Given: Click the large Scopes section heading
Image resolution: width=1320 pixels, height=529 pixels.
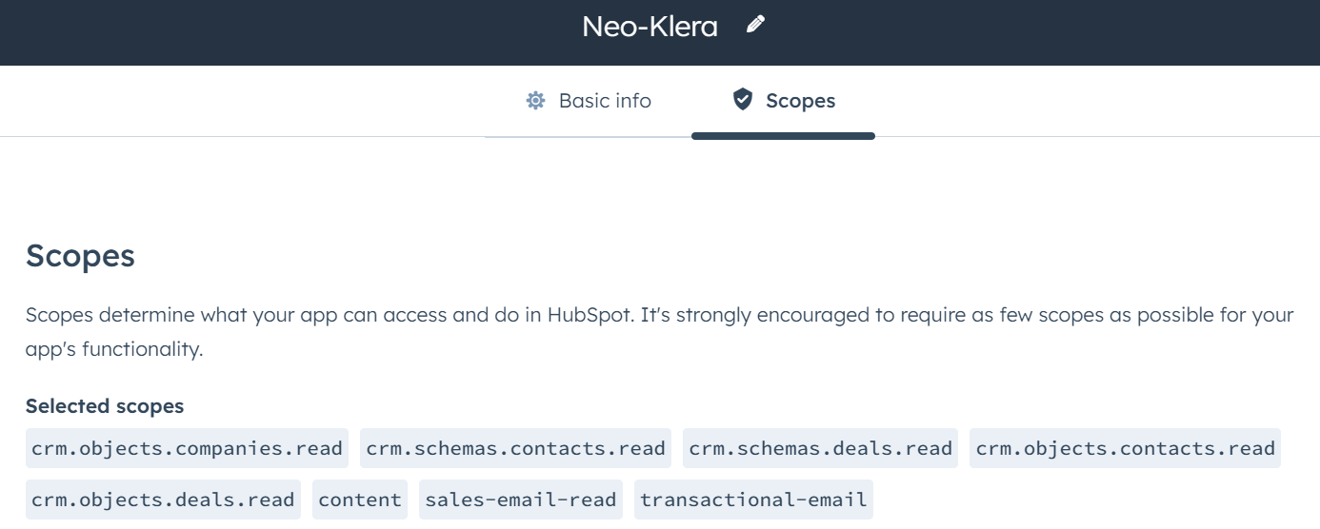Looking at the screenshot, I should 80,256.
